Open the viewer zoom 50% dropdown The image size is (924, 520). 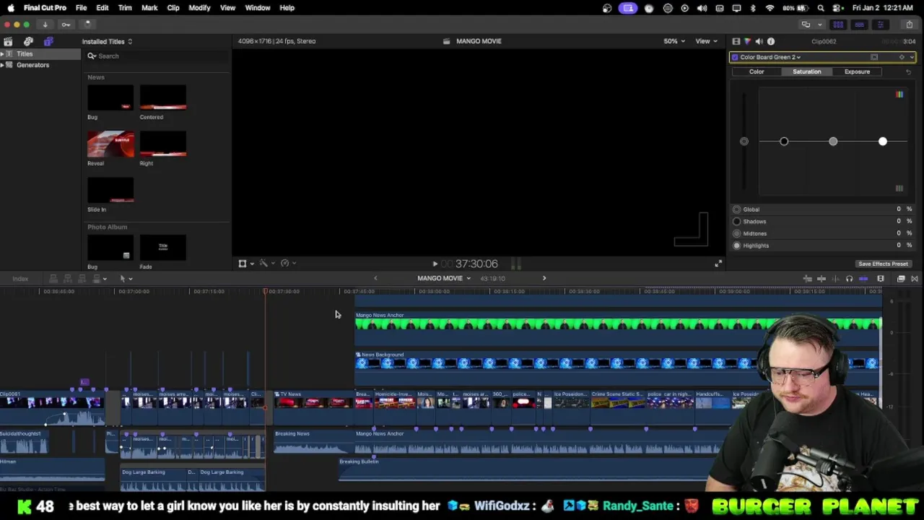coord(674,41)
